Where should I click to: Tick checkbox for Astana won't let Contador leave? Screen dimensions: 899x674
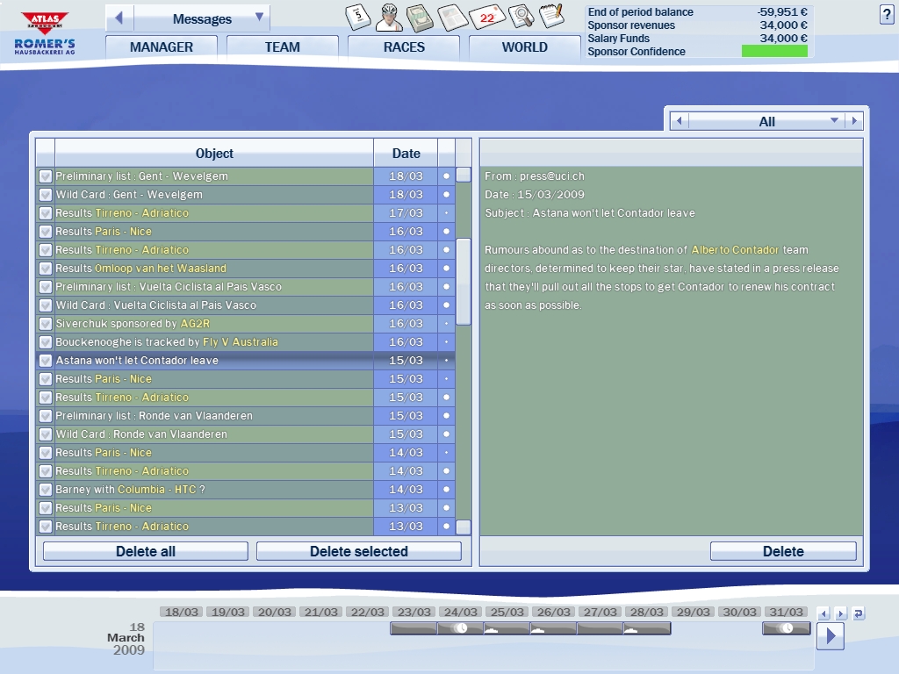pos(46,361)
